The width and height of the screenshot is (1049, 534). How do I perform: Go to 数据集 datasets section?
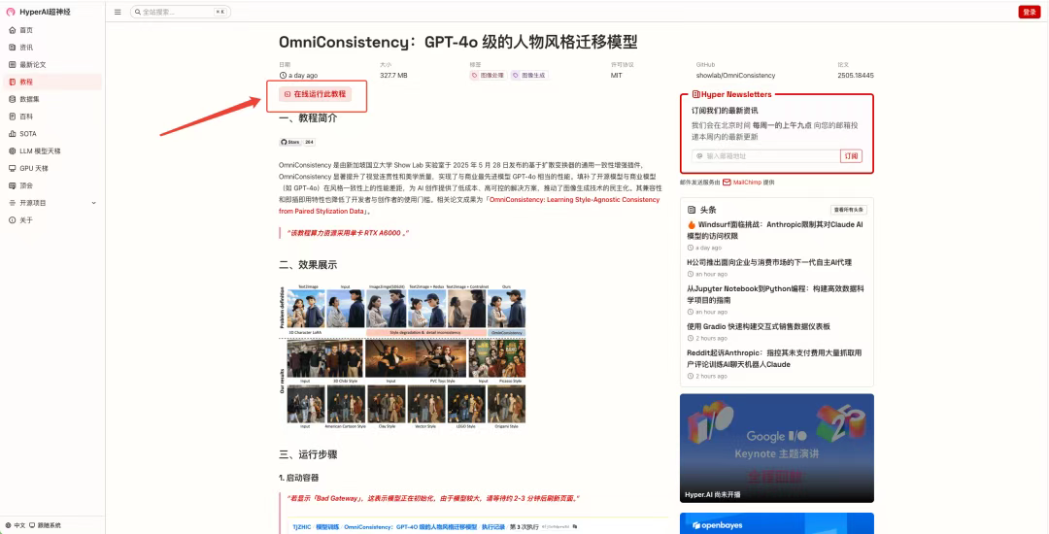[29, 99]
